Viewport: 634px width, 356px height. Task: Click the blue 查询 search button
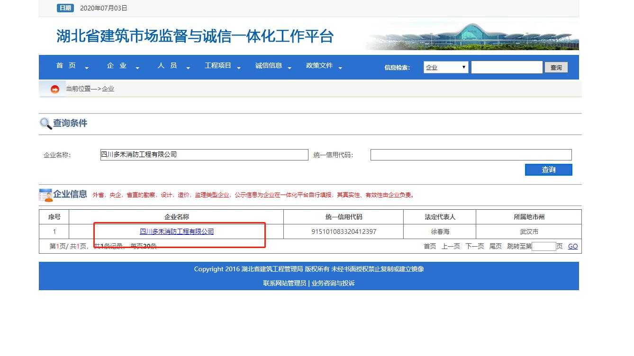548,169
